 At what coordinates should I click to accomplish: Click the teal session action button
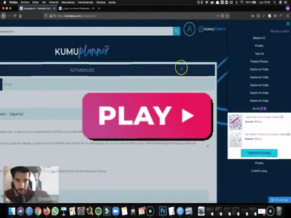pos(259,153)
